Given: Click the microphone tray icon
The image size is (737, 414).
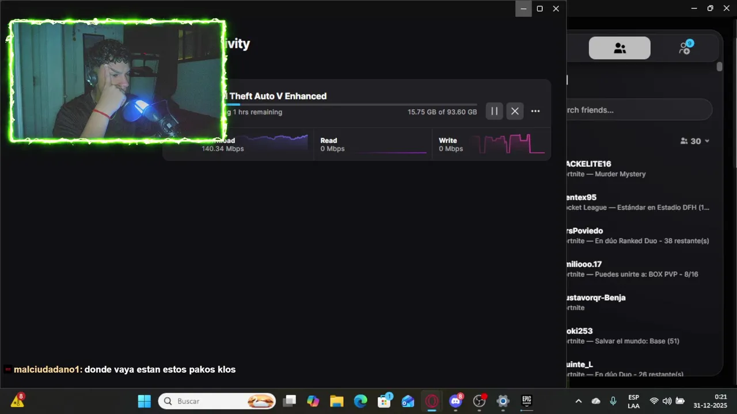Looking at the screenshot, I should coord(613,401).
